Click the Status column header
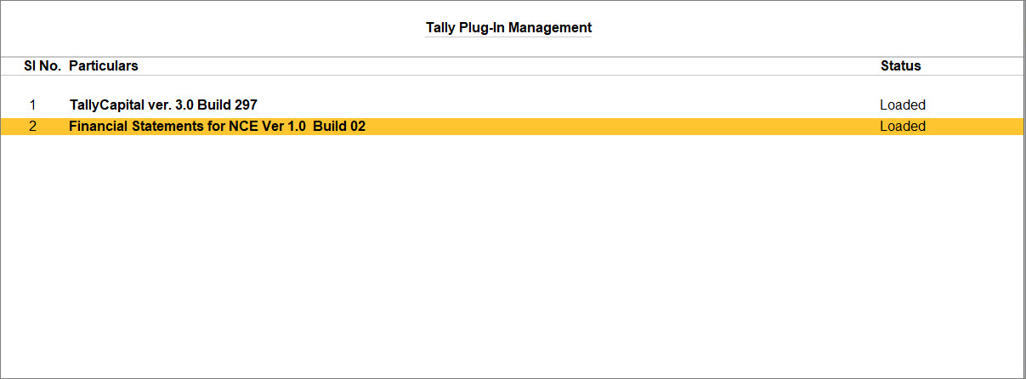This screenshot has width=1026, height=379. pyautogui.click(x=900, y=65)
